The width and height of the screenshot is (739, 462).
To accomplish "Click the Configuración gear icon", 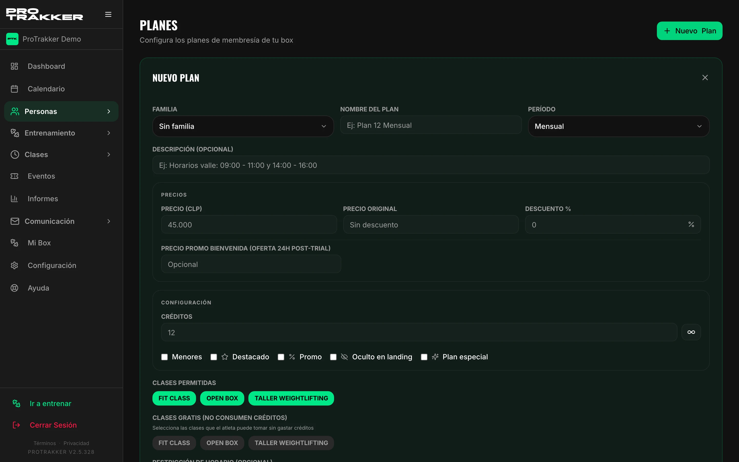I will coord(14,266).
